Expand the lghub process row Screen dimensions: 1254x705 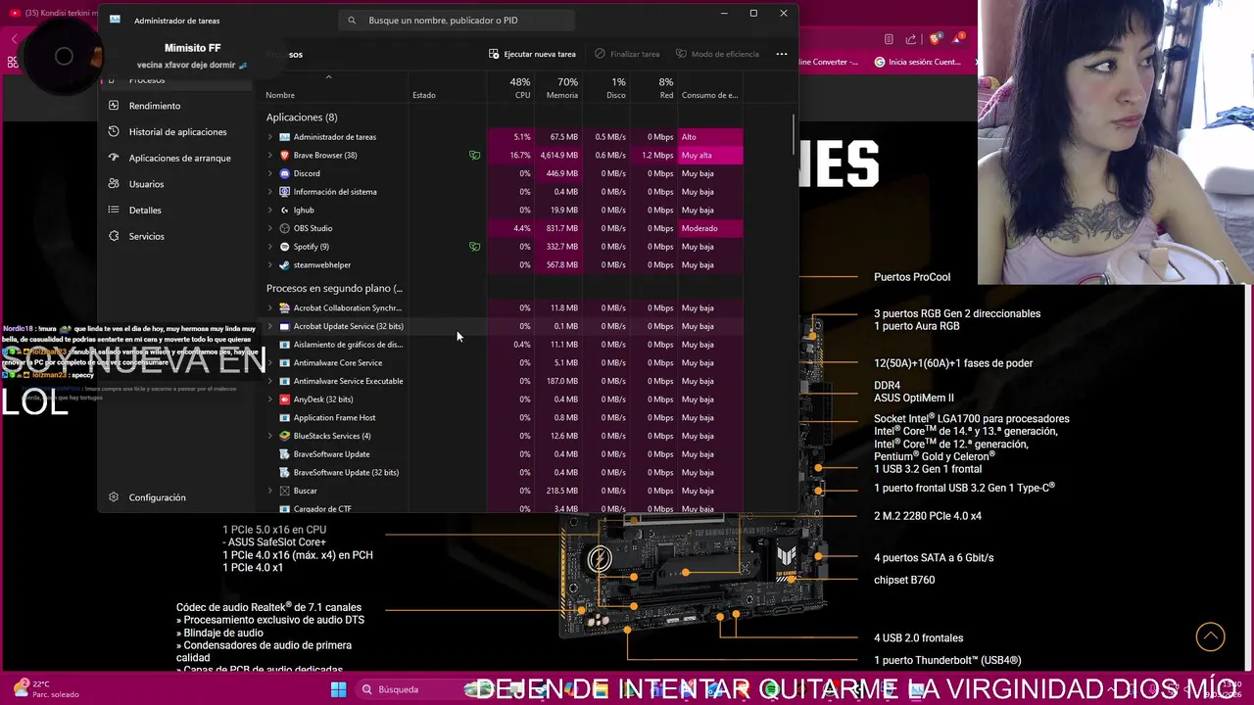[270, 210]
